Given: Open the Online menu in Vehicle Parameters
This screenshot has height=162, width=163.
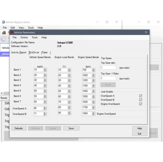Looking at the screenshot, I should pyautogui.click(x=24, y=37).
